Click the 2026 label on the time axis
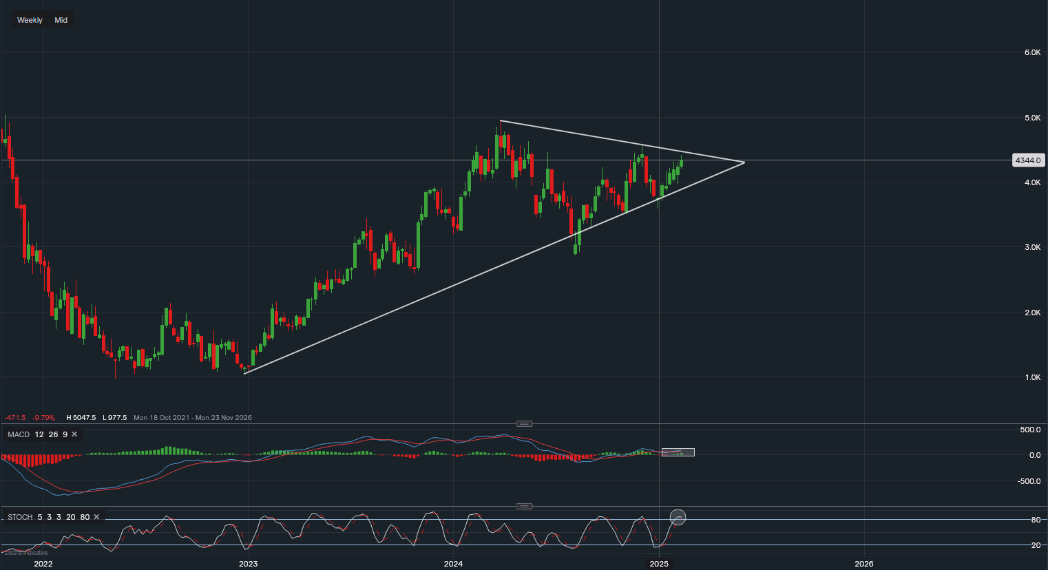This screenshot has width=1048, height=570. pos(863,564)
